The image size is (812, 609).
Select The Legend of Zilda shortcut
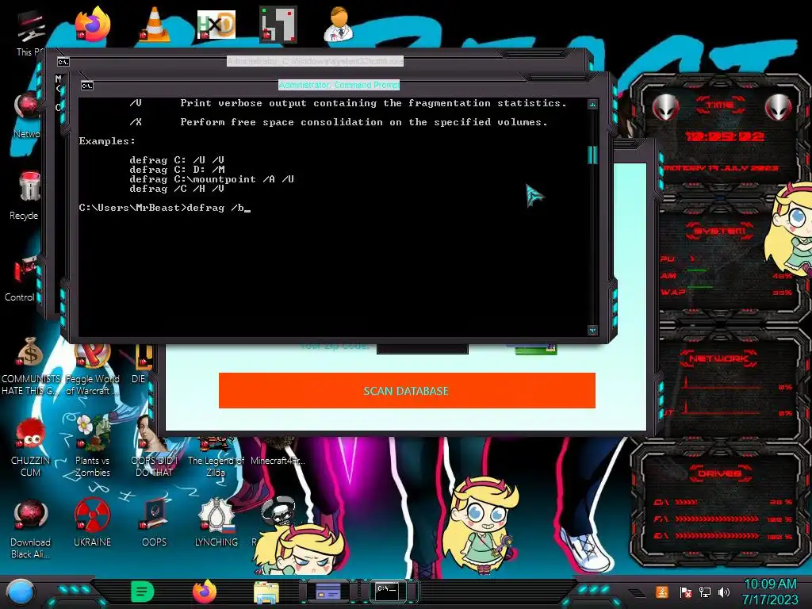tap(216, 458)
